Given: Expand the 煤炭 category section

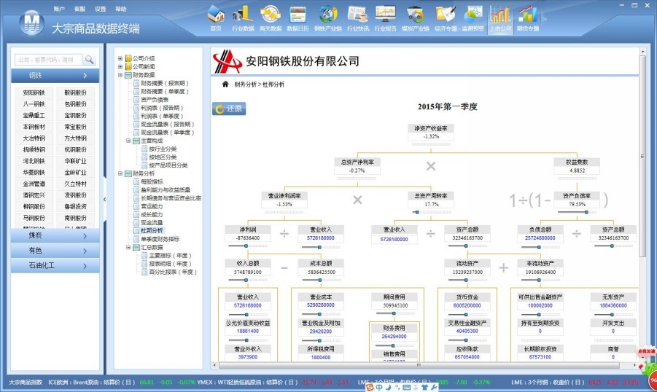Looking at the screenshot, I should [55, 236].
